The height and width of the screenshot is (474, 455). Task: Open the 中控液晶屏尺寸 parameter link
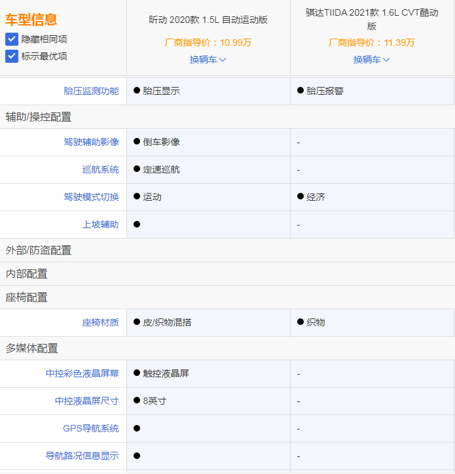tap(86, 401)
